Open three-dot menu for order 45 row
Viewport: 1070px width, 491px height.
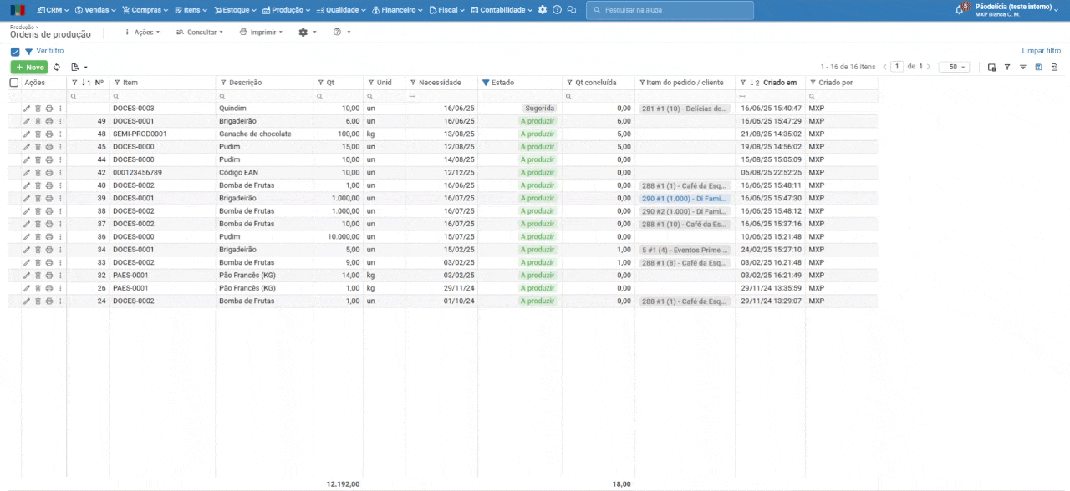60,147
